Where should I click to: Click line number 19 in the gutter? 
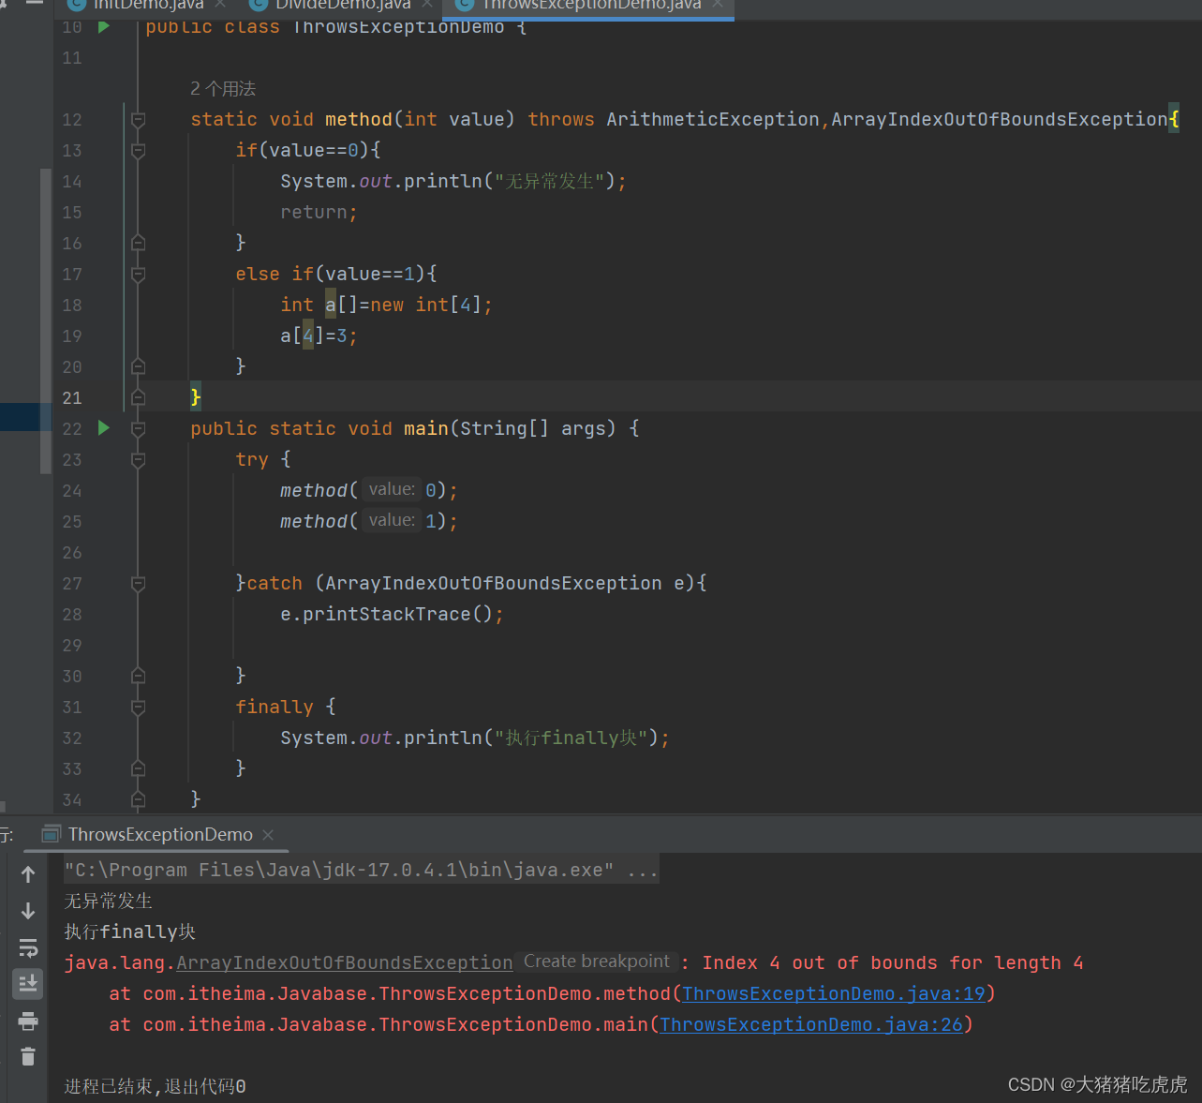(72, 335)
